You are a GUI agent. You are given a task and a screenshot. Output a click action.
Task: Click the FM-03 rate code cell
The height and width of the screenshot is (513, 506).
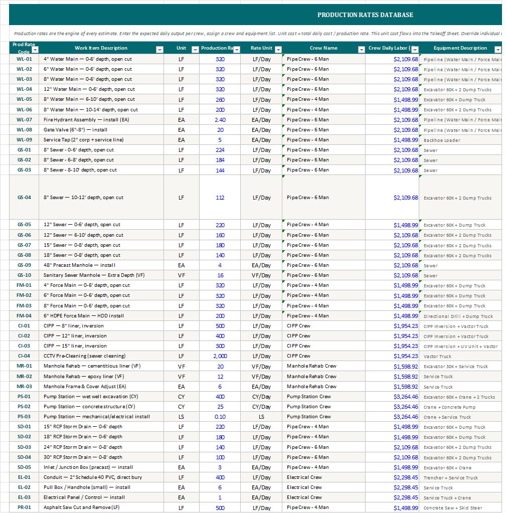click(x=24, y=305)
